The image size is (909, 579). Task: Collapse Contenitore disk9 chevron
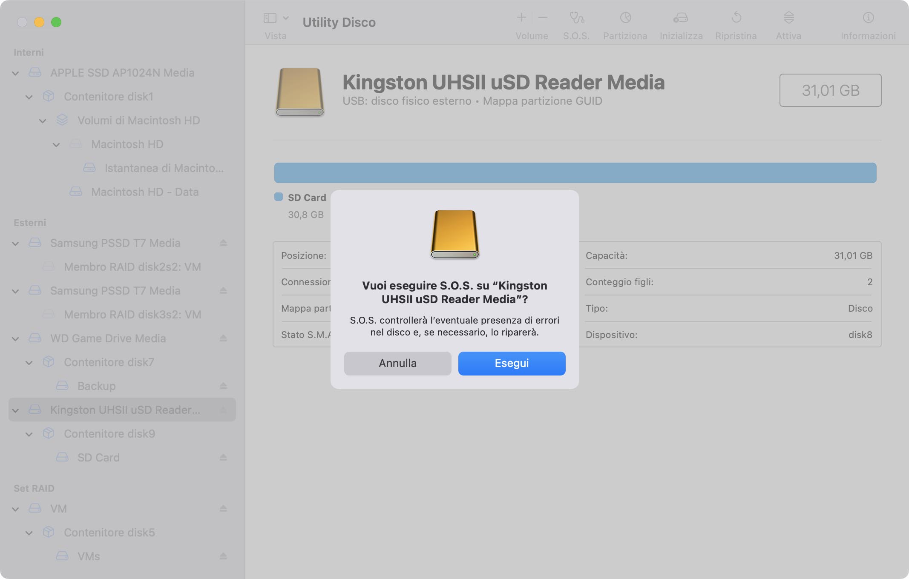[x=29, y=434]
